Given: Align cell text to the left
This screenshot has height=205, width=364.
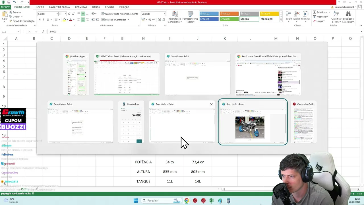Looking at the screenshot, I should click(79, 20).
